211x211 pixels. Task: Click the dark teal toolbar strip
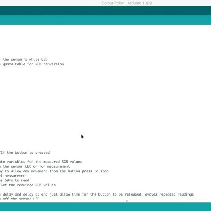pyautogui.click(x=105, y=11)
